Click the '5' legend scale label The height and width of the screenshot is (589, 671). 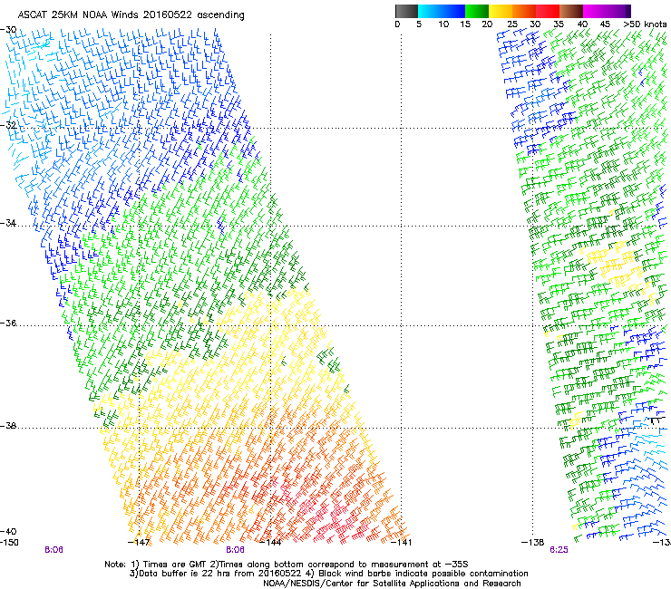419,24
